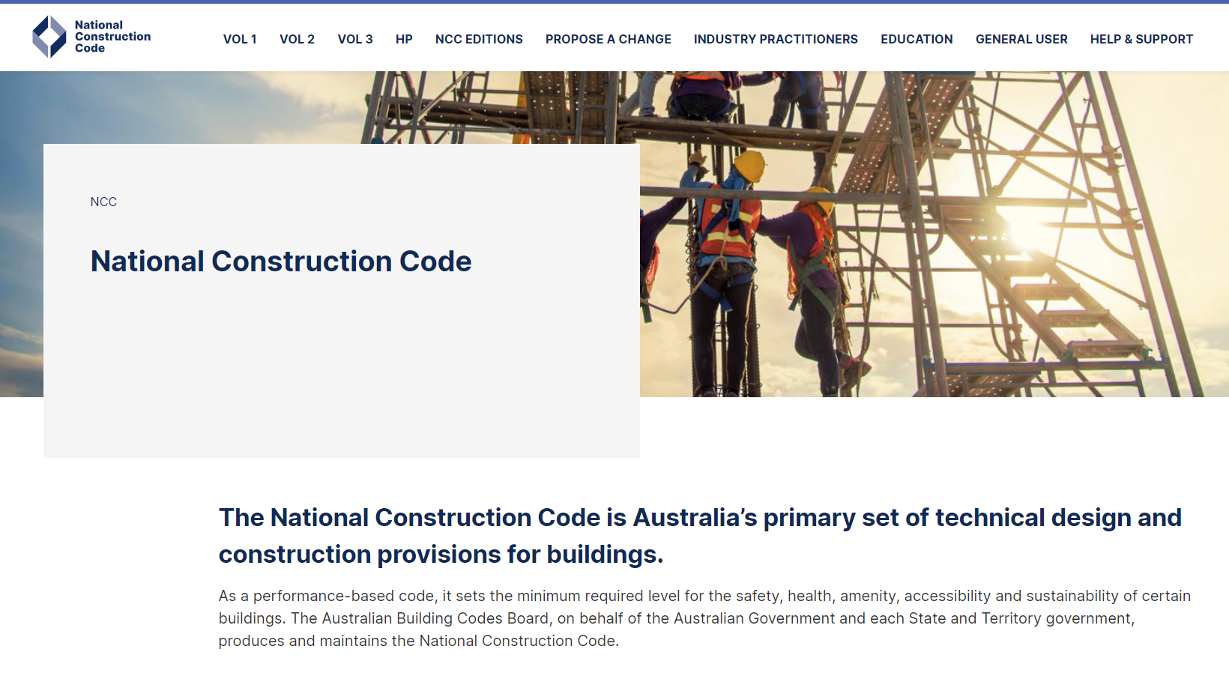This screenshot has height=691, width=1229.
Task: Click the National Construction Code logo icon
Action: click(x=49, y=37)
